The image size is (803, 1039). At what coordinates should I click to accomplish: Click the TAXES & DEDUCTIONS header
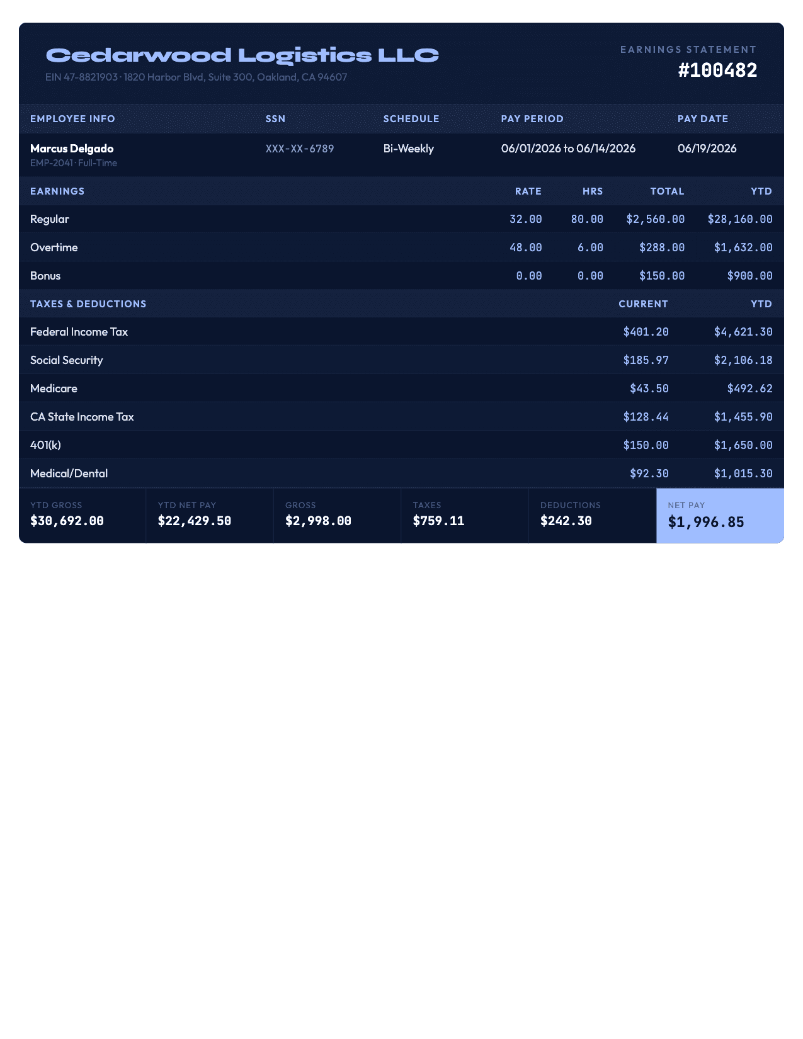(88, 304)
